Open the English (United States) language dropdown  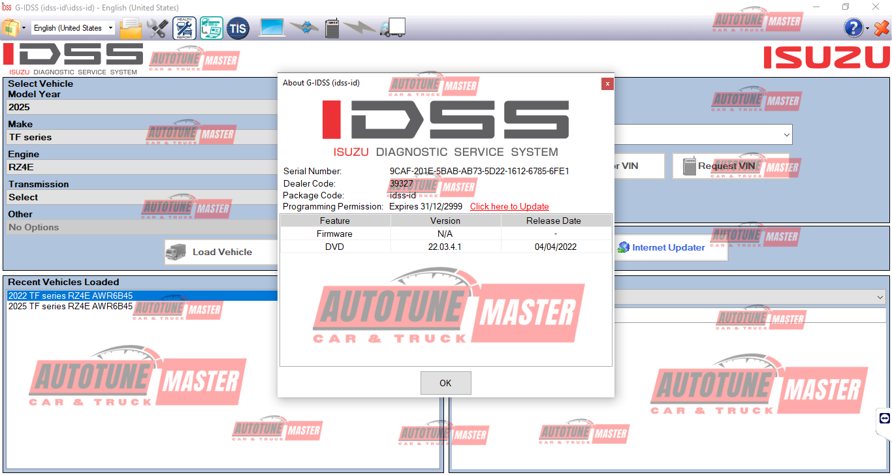[72, 27]
